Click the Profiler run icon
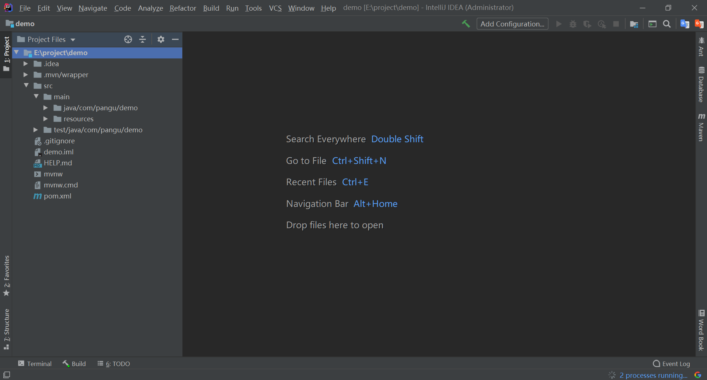The width and height of the screenshot is (707, 380). click(602, 24)
